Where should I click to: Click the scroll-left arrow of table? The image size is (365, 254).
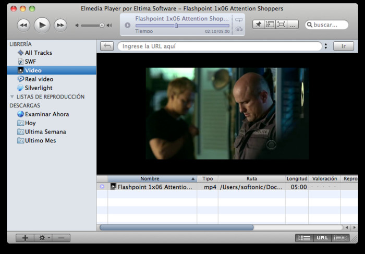point(347,227)
